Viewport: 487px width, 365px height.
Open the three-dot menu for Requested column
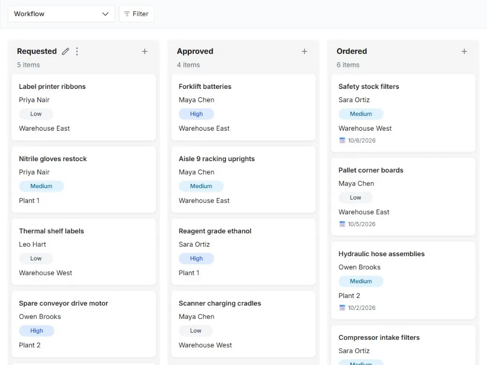point(77,51)
